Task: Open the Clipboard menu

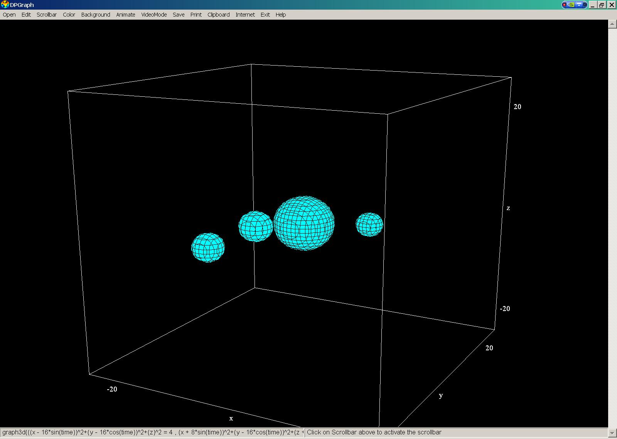Action: coord(218,15)
